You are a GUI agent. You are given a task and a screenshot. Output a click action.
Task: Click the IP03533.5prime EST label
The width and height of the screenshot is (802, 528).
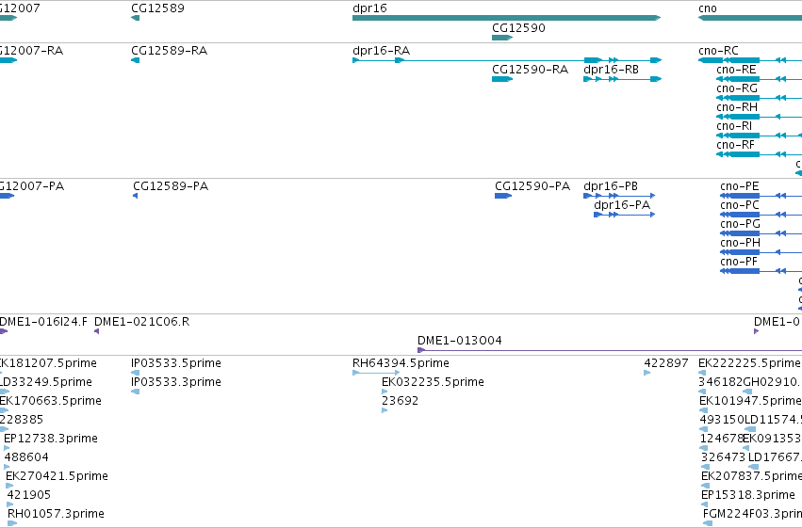tap(176, 363)
